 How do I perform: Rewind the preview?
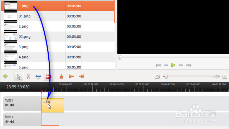[x=166, y=65]
